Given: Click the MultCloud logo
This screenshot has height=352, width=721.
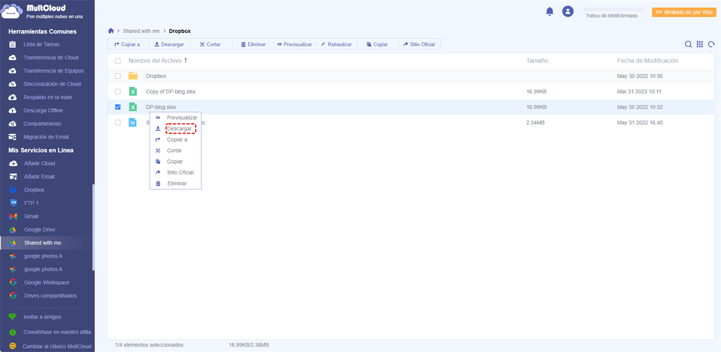Looking at the screenshot, I should click(42, 12).
